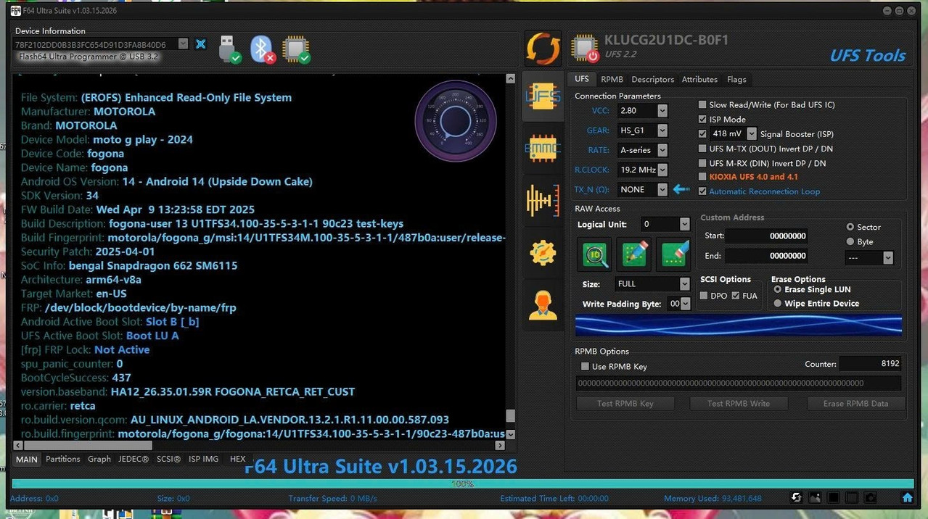The width and height of the screenshot is (928, 519).
Task: Select Erase Single LUN option
Action: coord(778,289)
